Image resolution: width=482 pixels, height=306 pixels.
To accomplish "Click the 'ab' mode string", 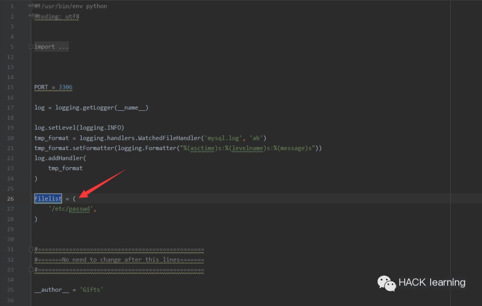I will [x=256, y=138].
